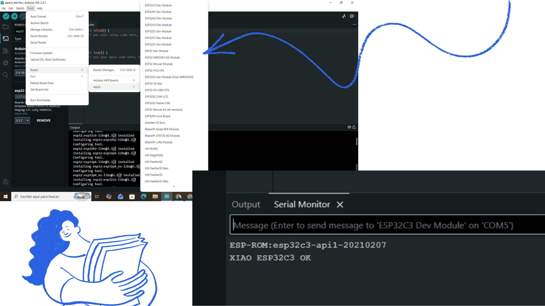
Task: Toggle the output scroll lock icon
Action: 354,127
